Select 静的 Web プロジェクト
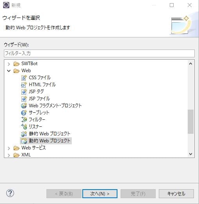 50,134
